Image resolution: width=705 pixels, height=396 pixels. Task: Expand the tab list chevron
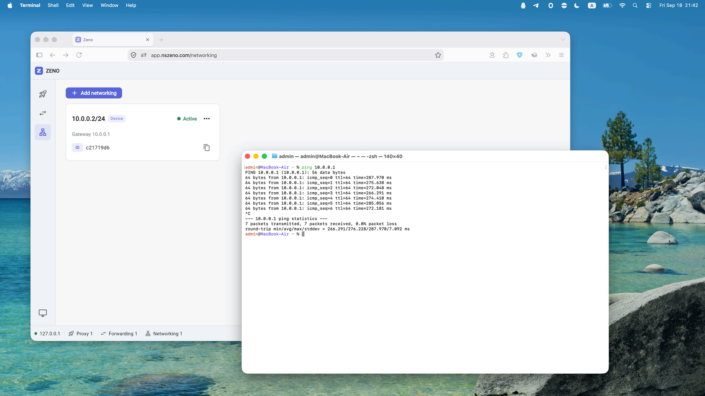coord(562,40)
